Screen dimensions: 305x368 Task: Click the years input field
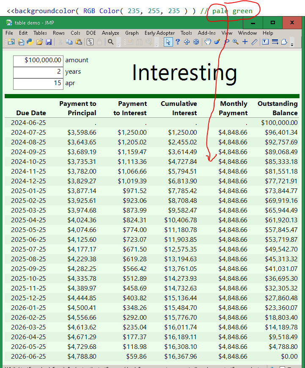pyautogui.click(x=38, y=72)
